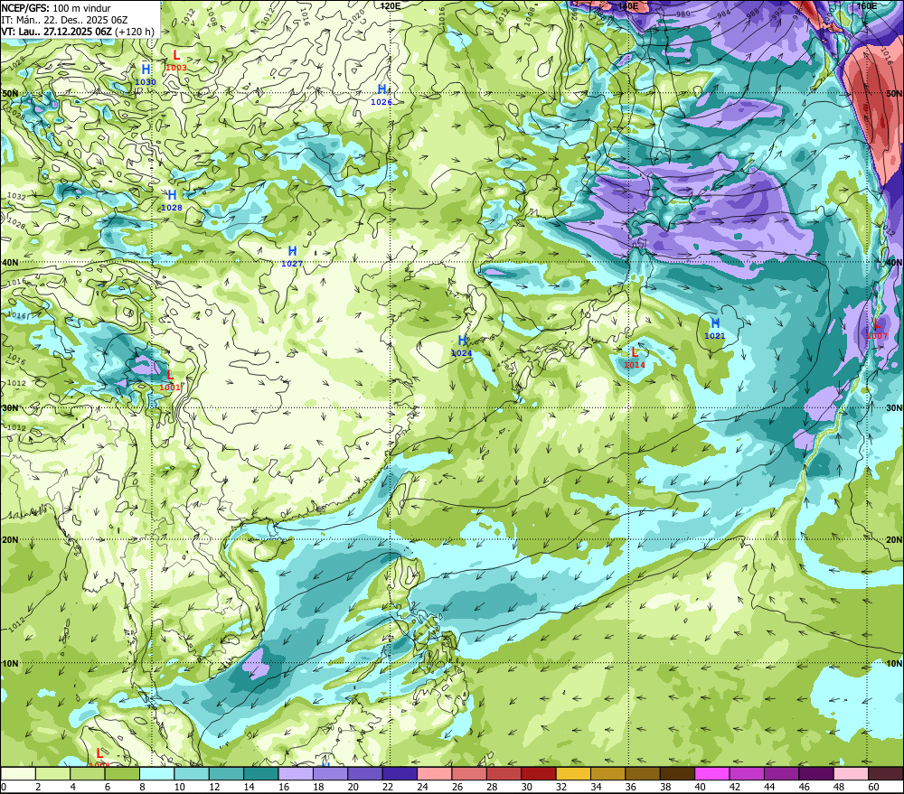Image resolution: width=904 pixels, height=794 pixels.
Task: Pick the olive green 6–8 legend swatch
Action: point(122,774)
